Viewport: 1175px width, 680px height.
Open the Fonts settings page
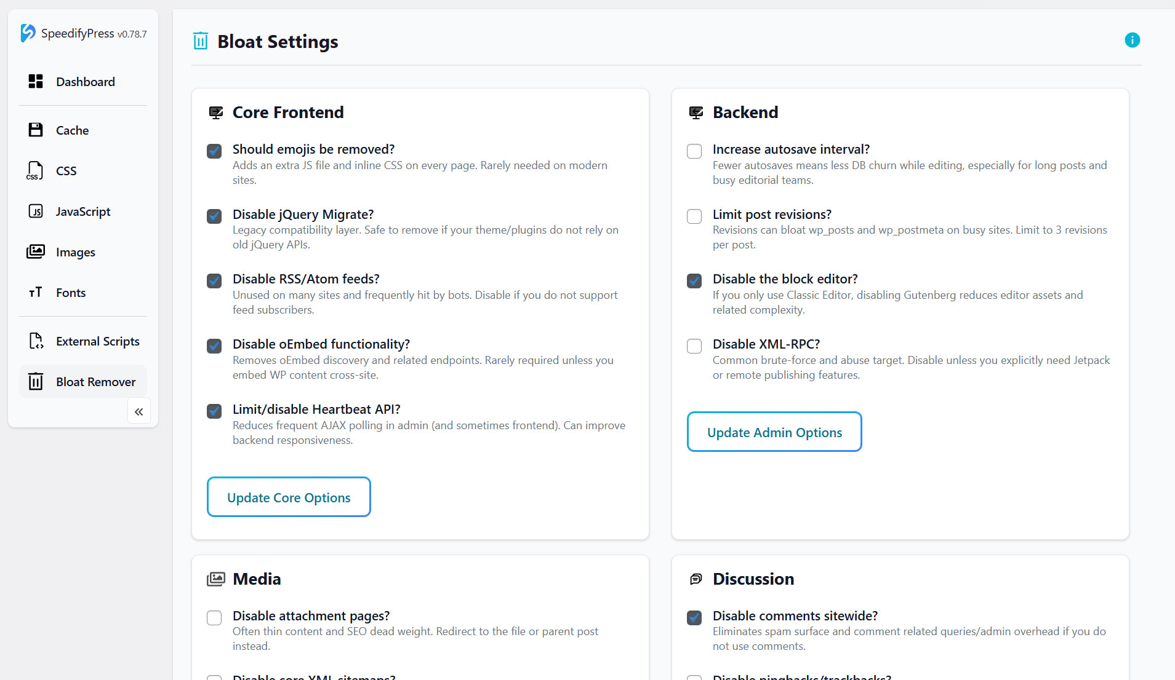pos(83,292)
